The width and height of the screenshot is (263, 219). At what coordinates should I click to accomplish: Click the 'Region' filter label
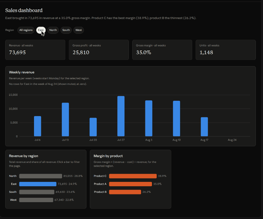click(10, 30)
